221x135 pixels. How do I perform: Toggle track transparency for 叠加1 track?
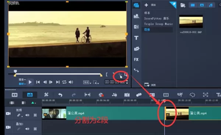35,129
